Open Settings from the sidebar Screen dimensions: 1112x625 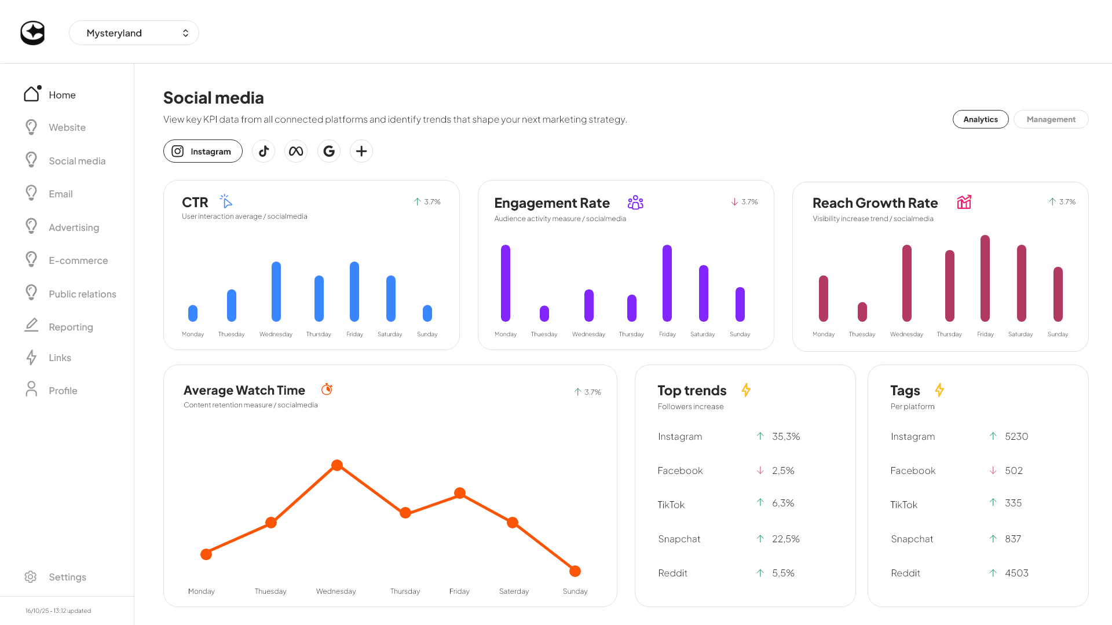[67, 576]
